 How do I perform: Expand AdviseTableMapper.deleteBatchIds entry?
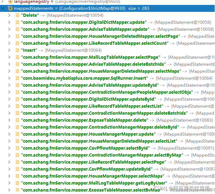pyautogui.click(x=9, y=64)
